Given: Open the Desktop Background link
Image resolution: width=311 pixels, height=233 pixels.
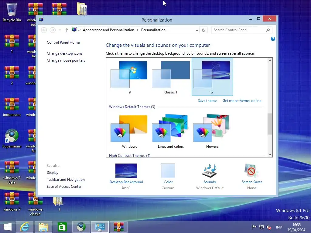Looking at the screenshot, I should click(x=126, y=182).
